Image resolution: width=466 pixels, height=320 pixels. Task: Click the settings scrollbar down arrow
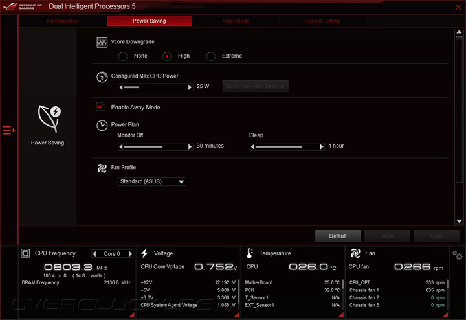pyautogui.click(x=459, y=221)
